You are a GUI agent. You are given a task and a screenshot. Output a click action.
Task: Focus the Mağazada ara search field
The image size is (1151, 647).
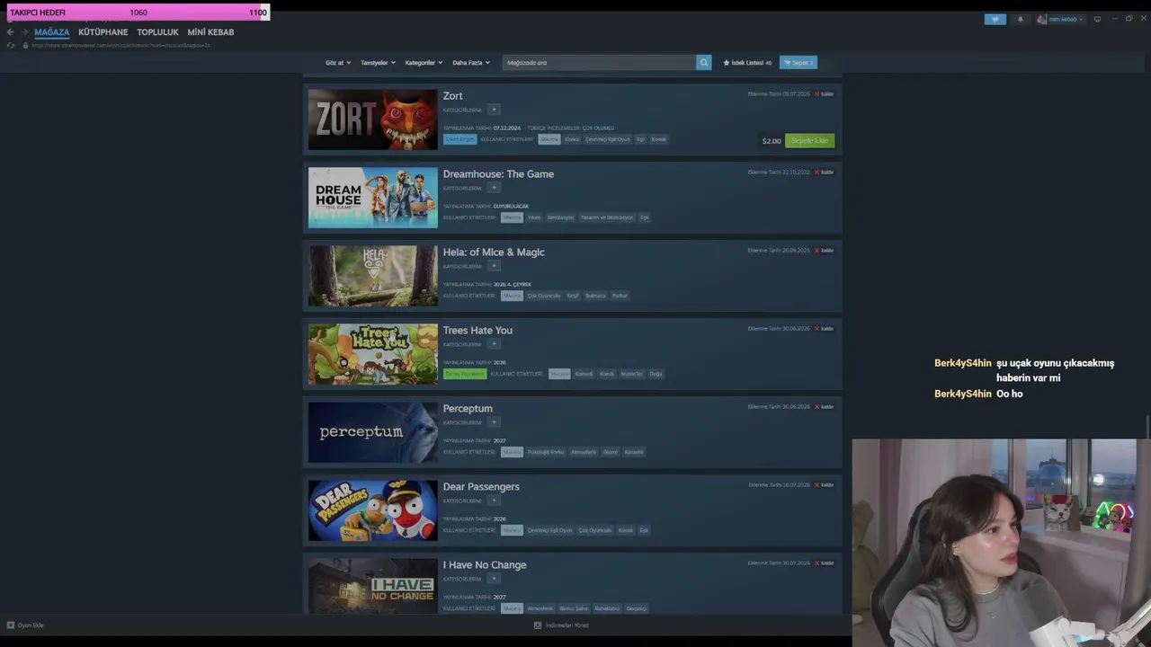click(x=600, y=63)
